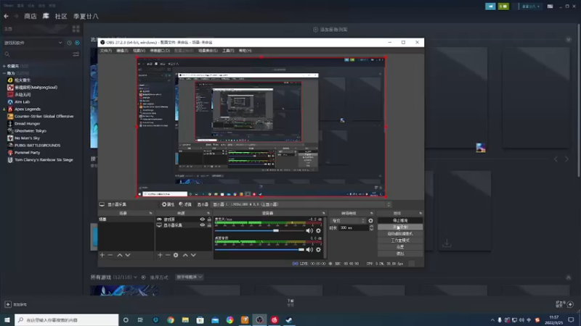581x326 pixels.
Task: Add a new scene with the plus icon
Action: point(102,255)
